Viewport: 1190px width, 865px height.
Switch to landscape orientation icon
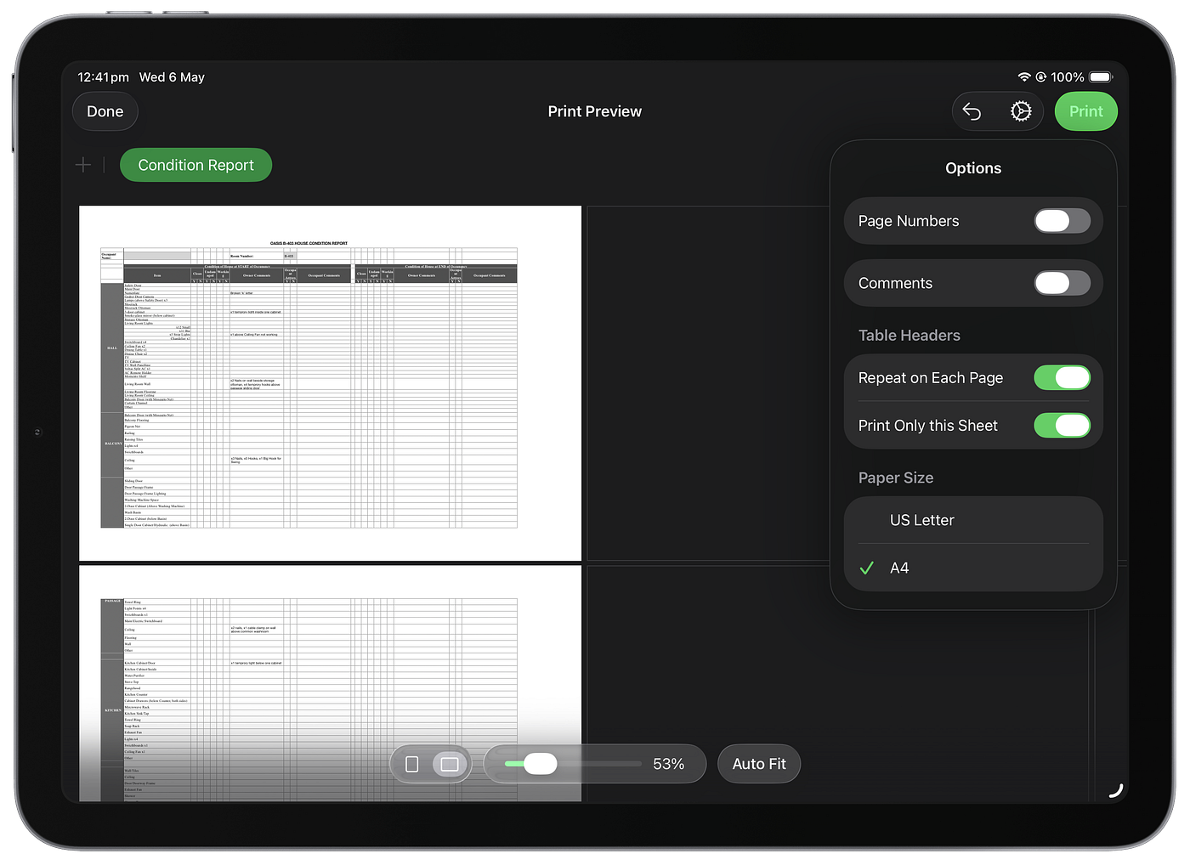[x=450, y=764]
